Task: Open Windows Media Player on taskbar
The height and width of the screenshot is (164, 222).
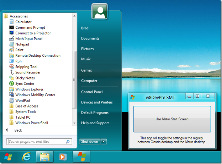Action: click(x=63, y=157)
